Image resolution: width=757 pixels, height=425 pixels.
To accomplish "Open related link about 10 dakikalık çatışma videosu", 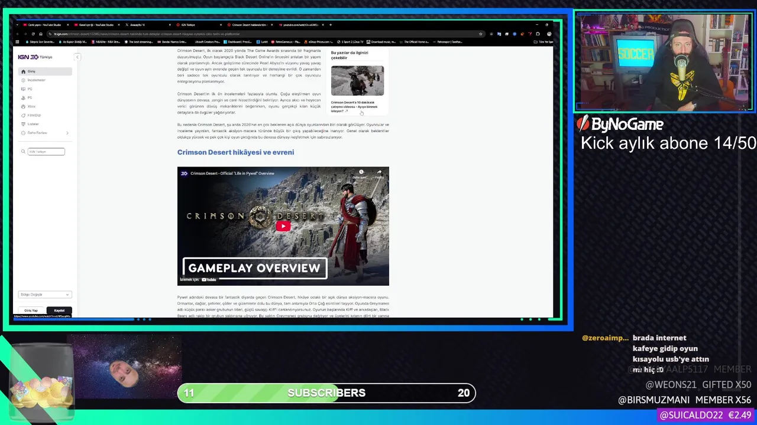I will (354, 107).
